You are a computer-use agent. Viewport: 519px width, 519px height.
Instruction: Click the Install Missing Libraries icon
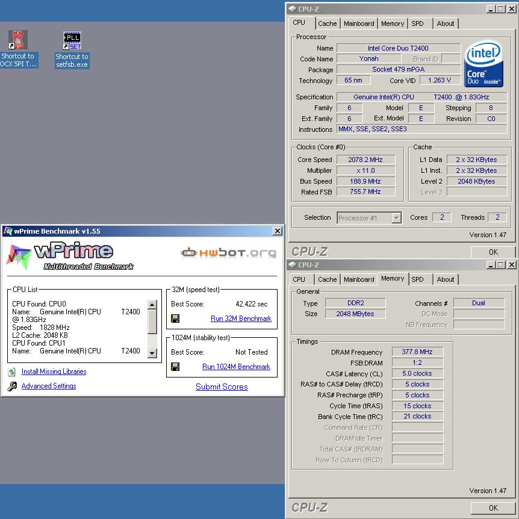click(x=12, y=371)
